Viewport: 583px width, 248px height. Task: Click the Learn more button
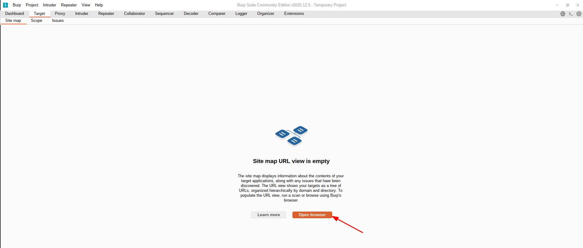point(268,215)
